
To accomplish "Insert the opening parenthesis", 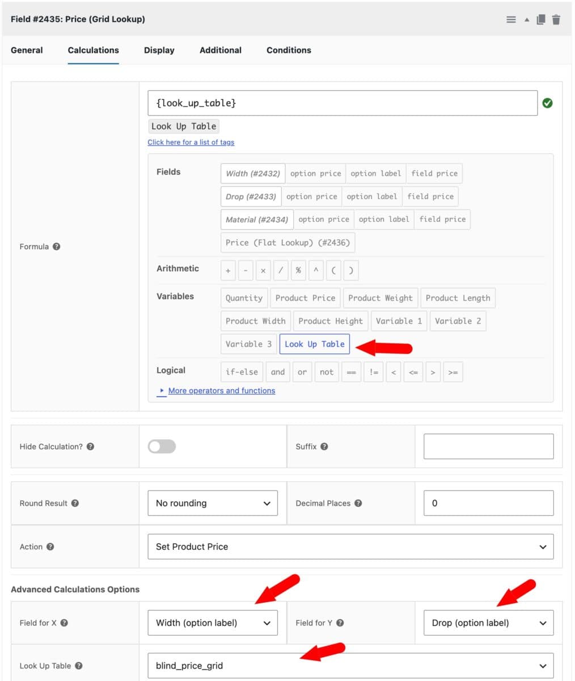I will click(333, 271).
